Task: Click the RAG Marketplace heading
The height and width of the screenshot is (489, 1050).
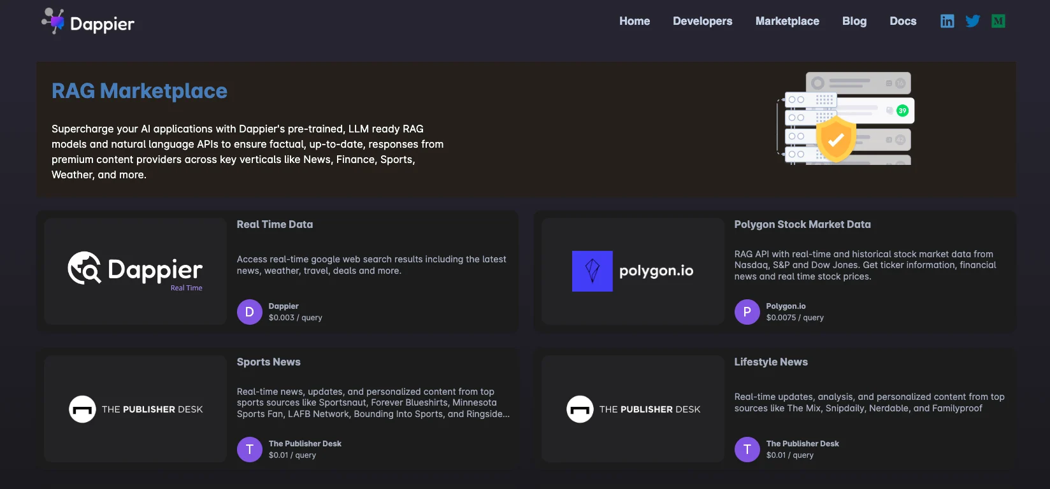Action: (140, 91)
